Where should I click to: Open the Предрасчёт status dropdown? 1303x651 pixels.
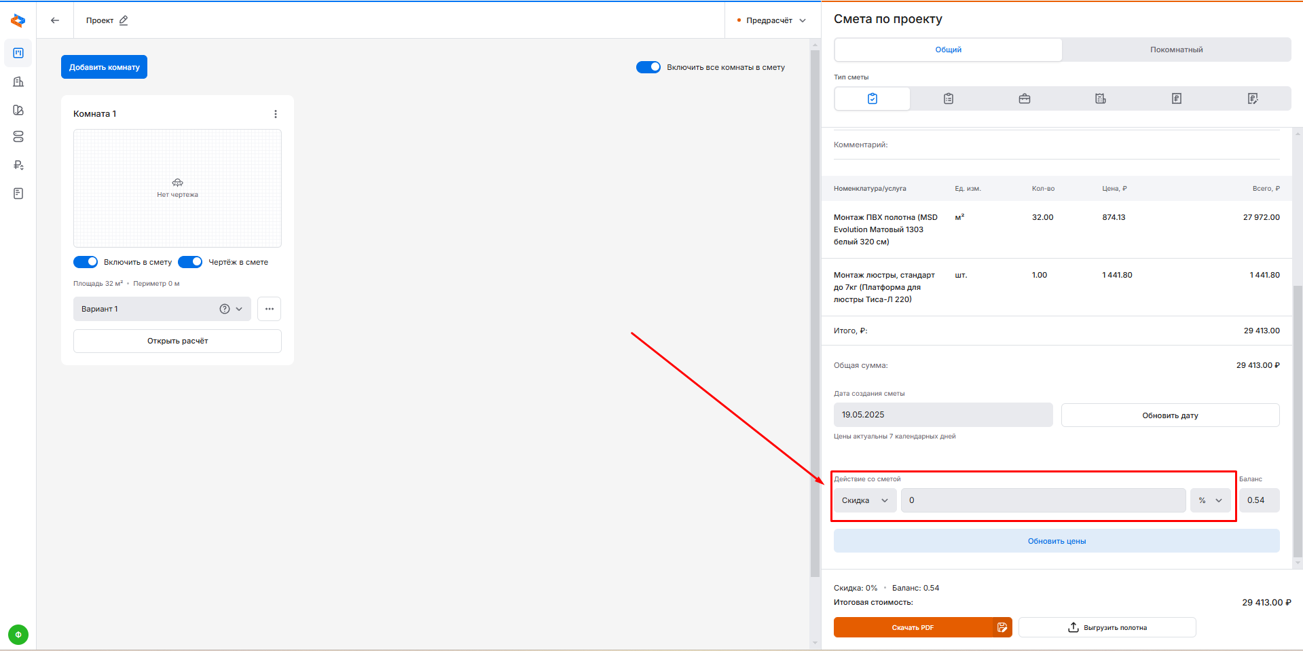tap(772, 20)
